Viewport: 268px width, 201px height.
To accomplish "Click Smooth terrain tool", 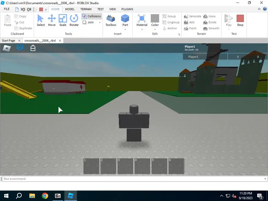I will coord(211,28).
